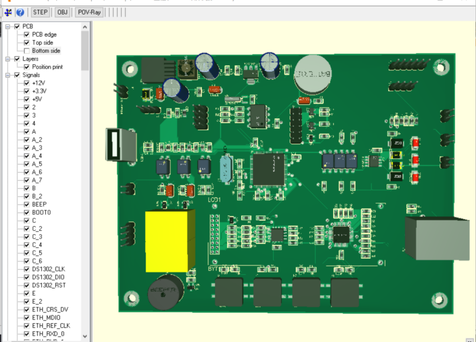Screen dimensions: 476x342
Task: Click the coin battery holder on board
Action: pyautogui.click(x=313, y=75)
